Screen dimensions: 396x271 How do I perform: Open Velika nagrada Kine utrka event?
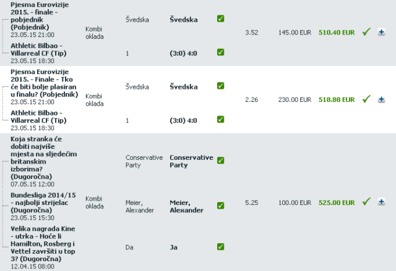click(43, 244)
